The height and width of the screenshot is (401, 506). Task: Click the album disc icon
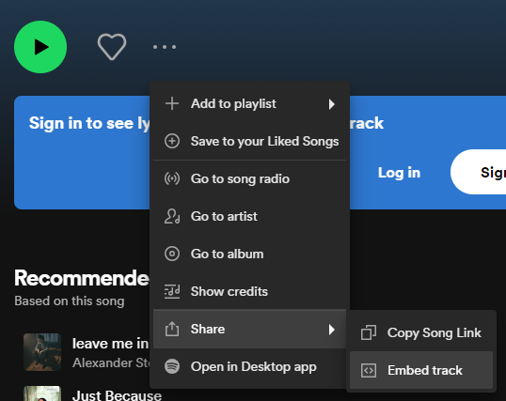172,254
